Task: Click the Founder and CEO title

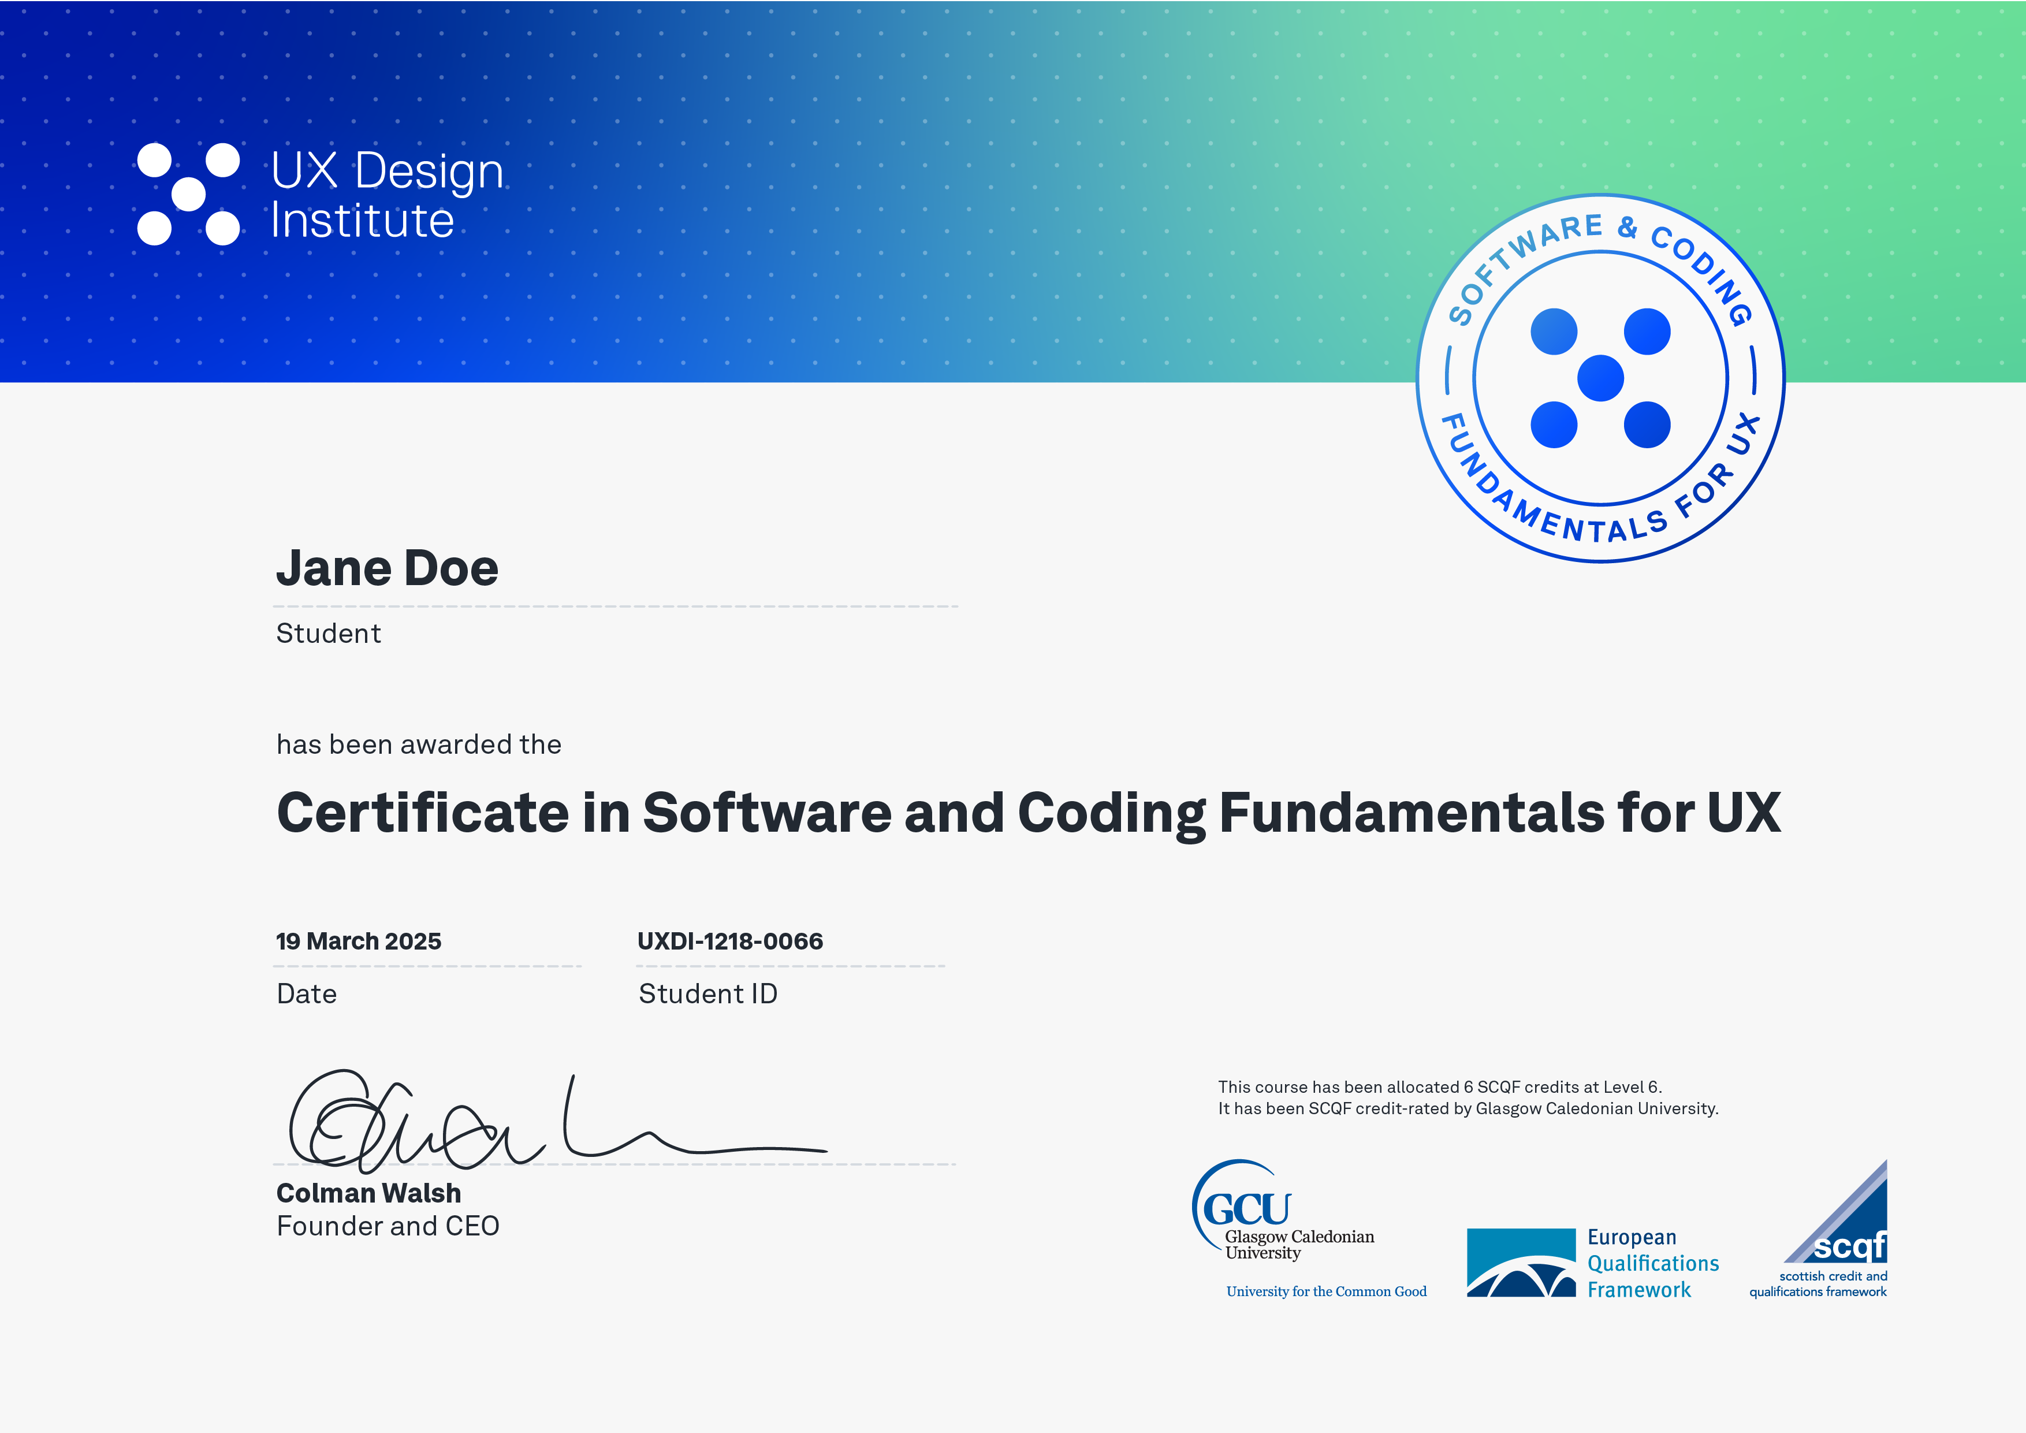Action: (x=388, y=1226)
